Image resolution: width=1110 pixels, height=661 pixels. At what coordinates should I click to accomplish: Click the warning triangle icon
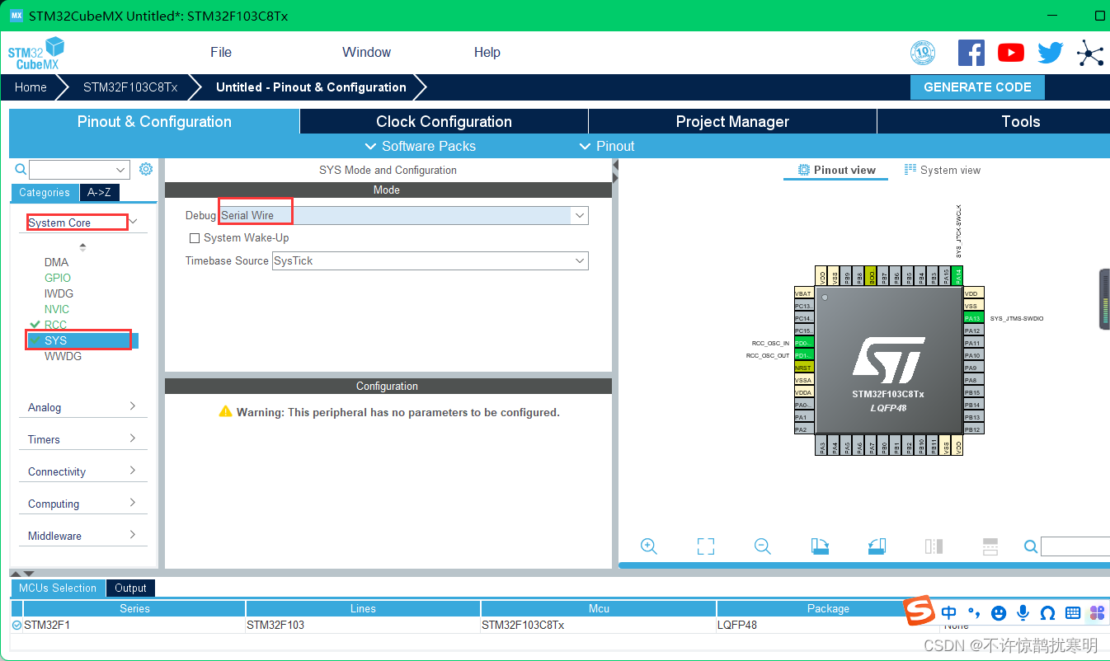225,411
